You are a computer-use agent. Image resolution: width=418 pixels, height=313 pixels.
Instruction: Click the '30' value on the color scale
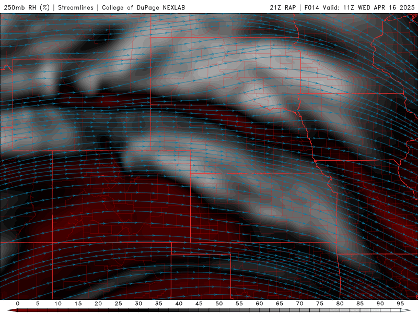138,304
